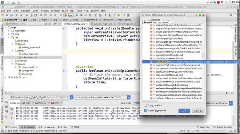Click the red Terminate Application icon in Android panel
Screen dimensions: 240x134
click(x=6, y=116)
